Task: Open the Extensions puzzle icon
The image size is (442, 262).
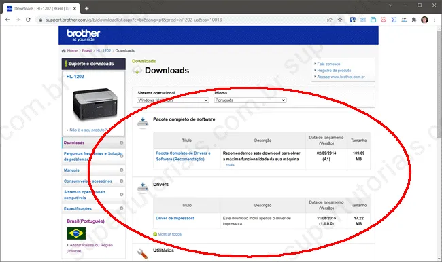Action: click(414, 20)
